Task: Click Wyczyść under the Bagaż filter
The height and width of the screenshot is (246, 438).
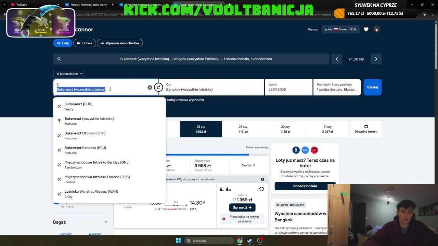Action: (x=95, y=234)
